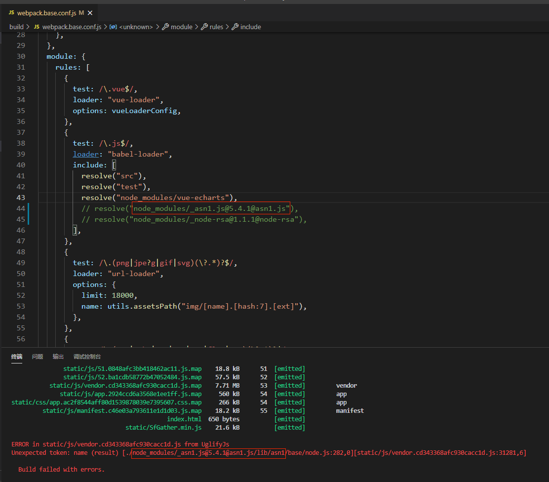Open the <unknown> breadcrumb symbol
Viewport: 549px width, 482px height.
pyautogui.click(x=136, y=27)
